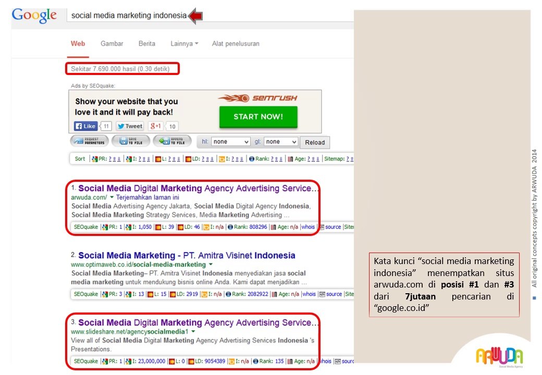Click I: 13 index value
The image size is (542, 375).
138,294
